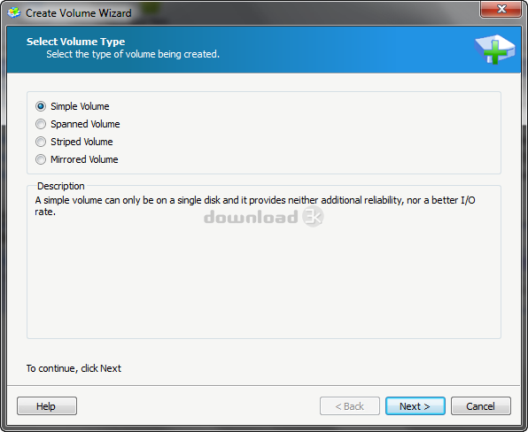Click the 'Spanned Volume' text label
Viewport: 528px width, 432px height.
85,124
